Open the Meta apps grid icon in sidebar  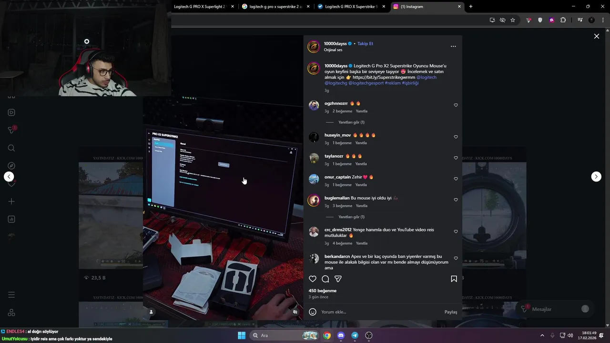tap(11, 313)
